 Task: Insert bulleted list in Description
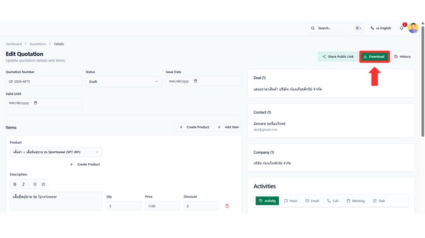pos(35,184)
